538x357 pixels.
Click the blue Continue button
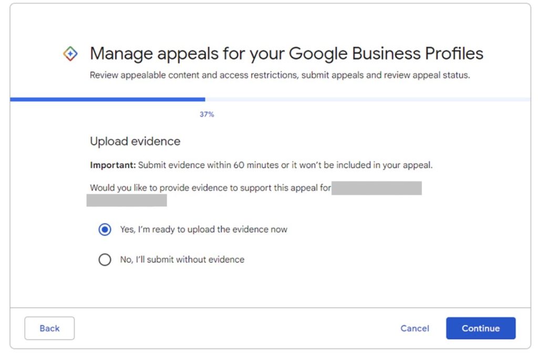point(480,328)
